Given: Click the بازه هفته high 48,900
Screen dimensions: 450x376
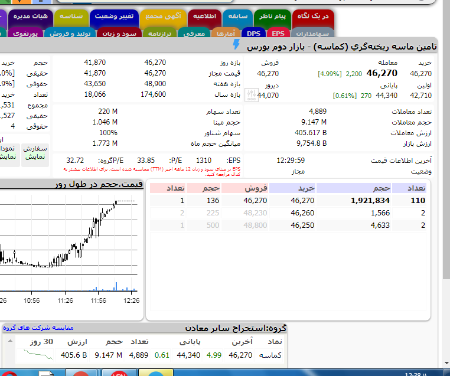Looking at the screenshot, I should click(x=155, y=84).
